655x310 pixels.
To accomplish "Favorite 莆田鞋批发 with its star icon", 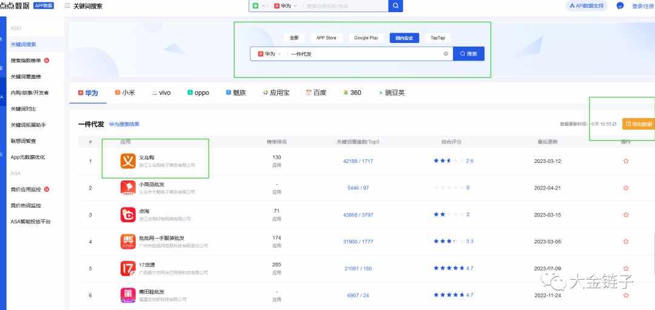I will point(626,295).
